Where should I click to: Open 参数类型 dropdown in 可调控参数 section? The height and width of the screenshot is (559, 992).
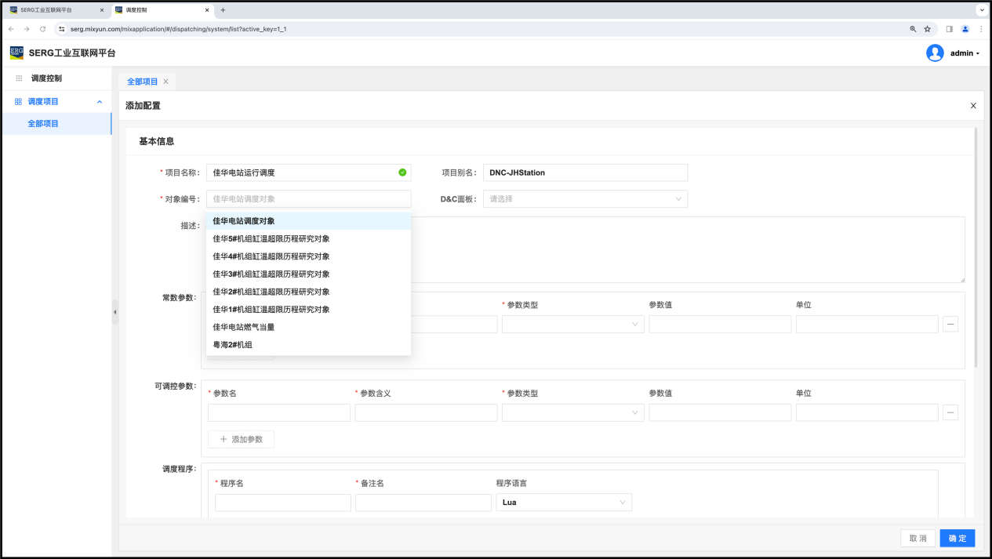[x=572, y=412]
